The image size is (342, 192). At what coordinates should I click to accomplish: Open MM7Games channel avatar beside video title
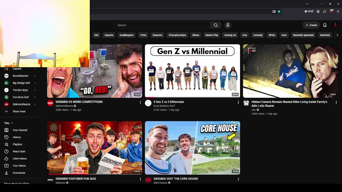148,180
